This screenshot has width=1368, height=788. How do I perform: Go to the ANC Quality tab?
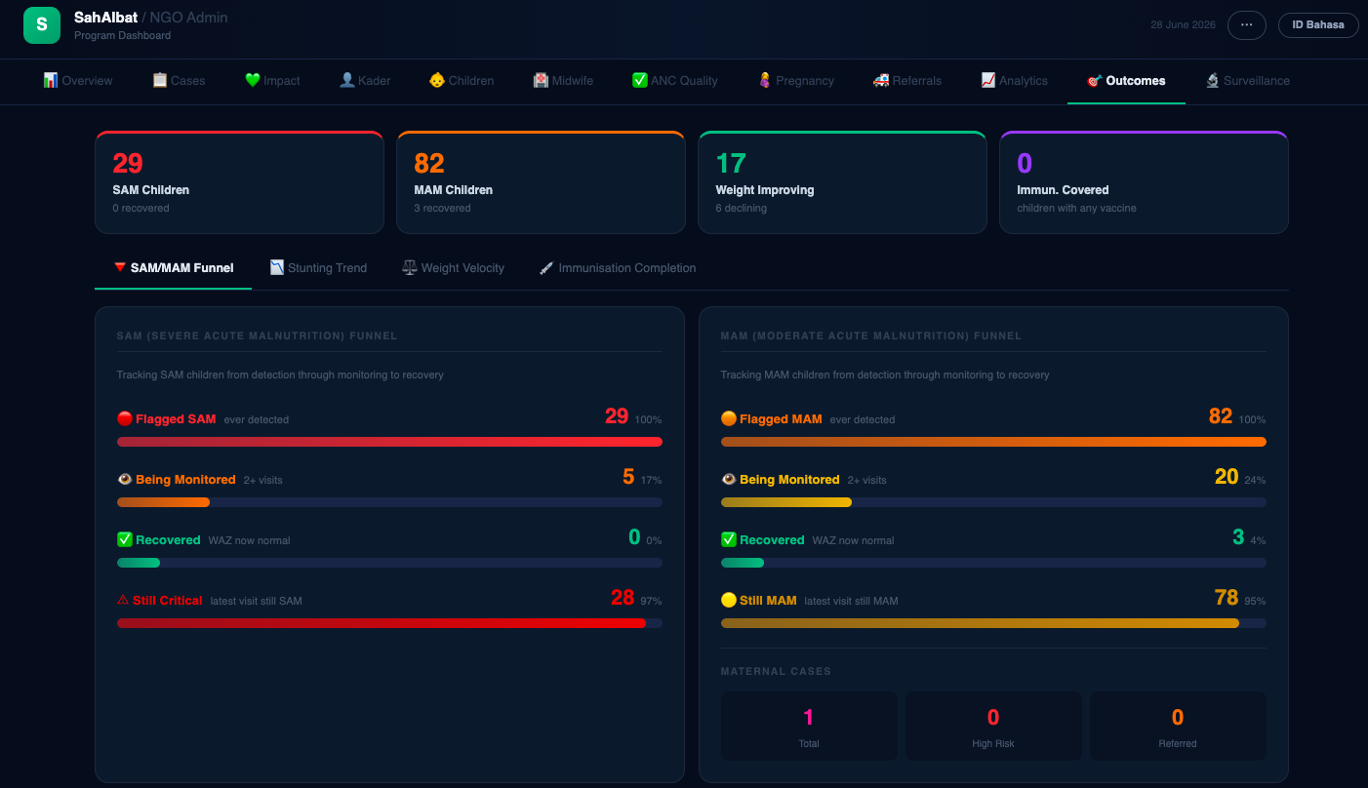(675, 81)
